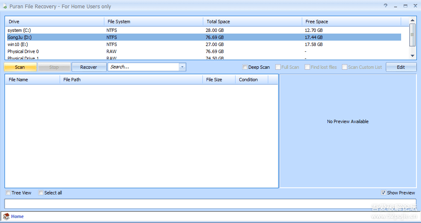The width and height of the screenshot is (421, 223).
Task: Click the 17.44 GB free space value
Action: pos(314,37)
